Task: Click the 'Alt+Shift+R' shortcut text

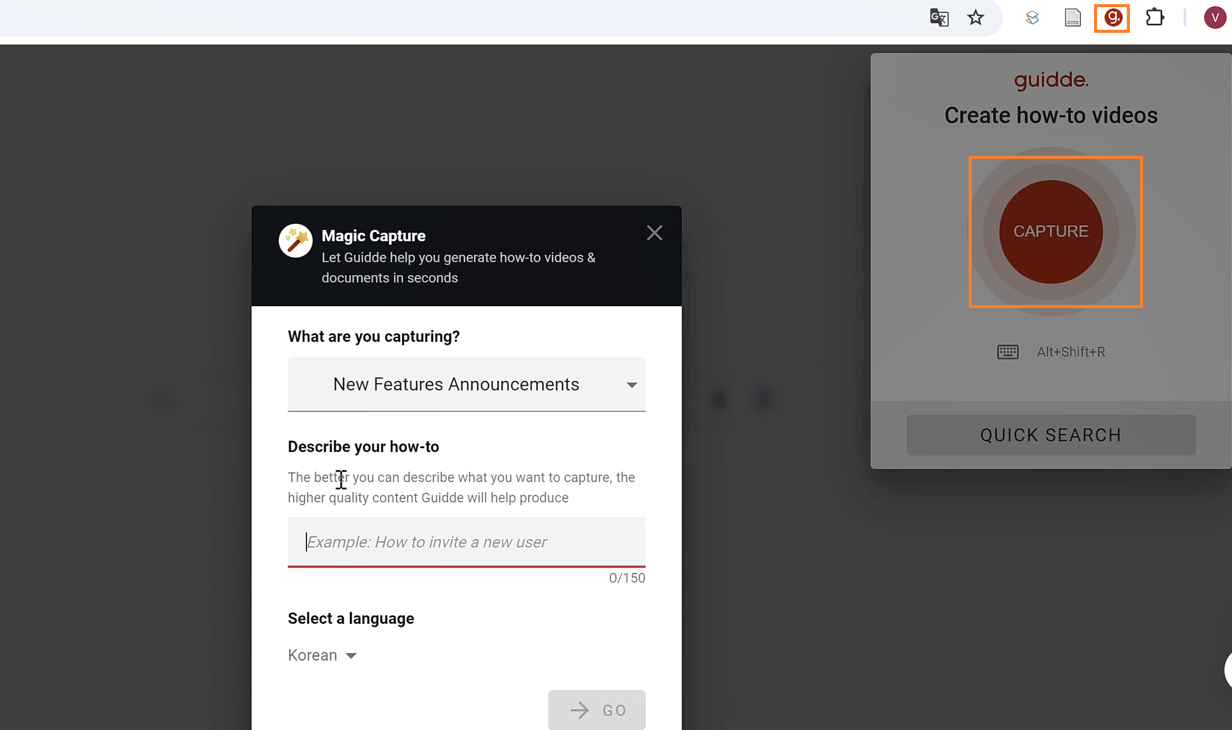Action: point(1071,352)
